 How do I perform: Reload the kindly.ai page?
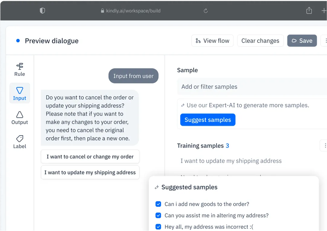(205, 10)
